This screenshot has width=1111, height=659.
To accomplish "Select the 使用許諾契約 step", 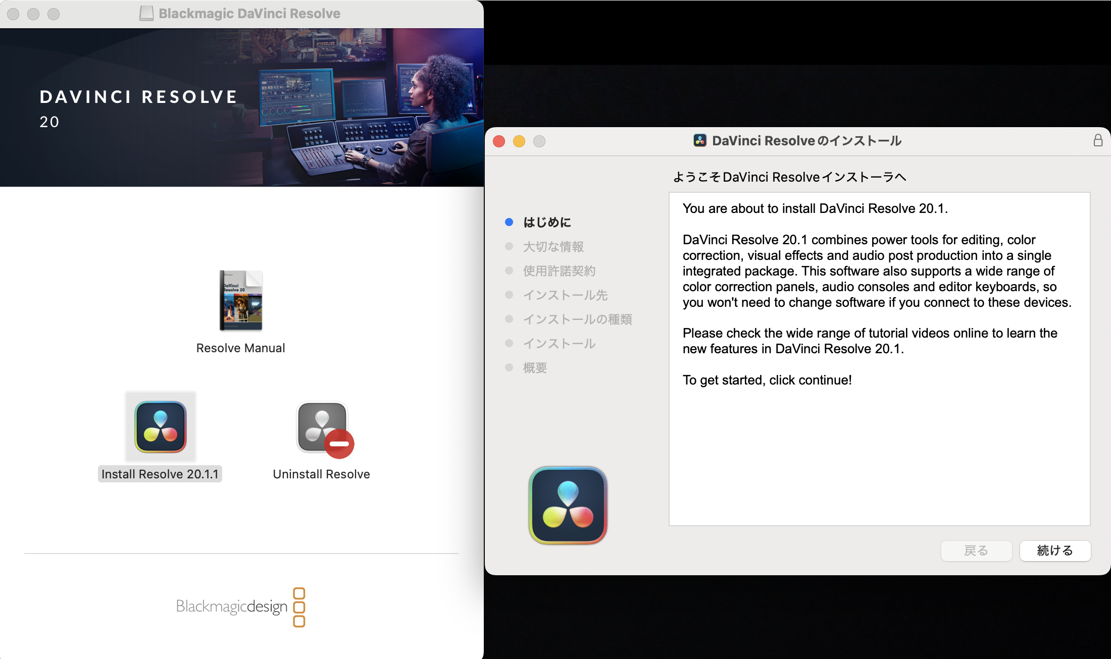I will [x=559, y=270].
